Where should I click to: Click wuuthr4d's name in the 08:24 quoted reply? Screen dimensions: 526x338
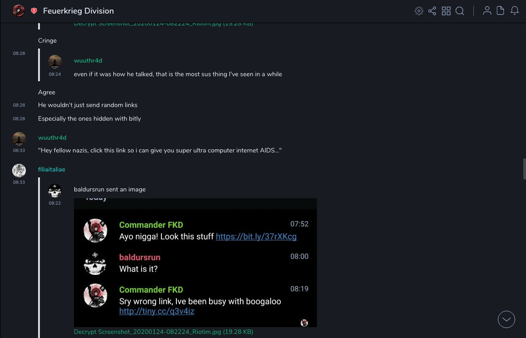click(x=88, y=61)
